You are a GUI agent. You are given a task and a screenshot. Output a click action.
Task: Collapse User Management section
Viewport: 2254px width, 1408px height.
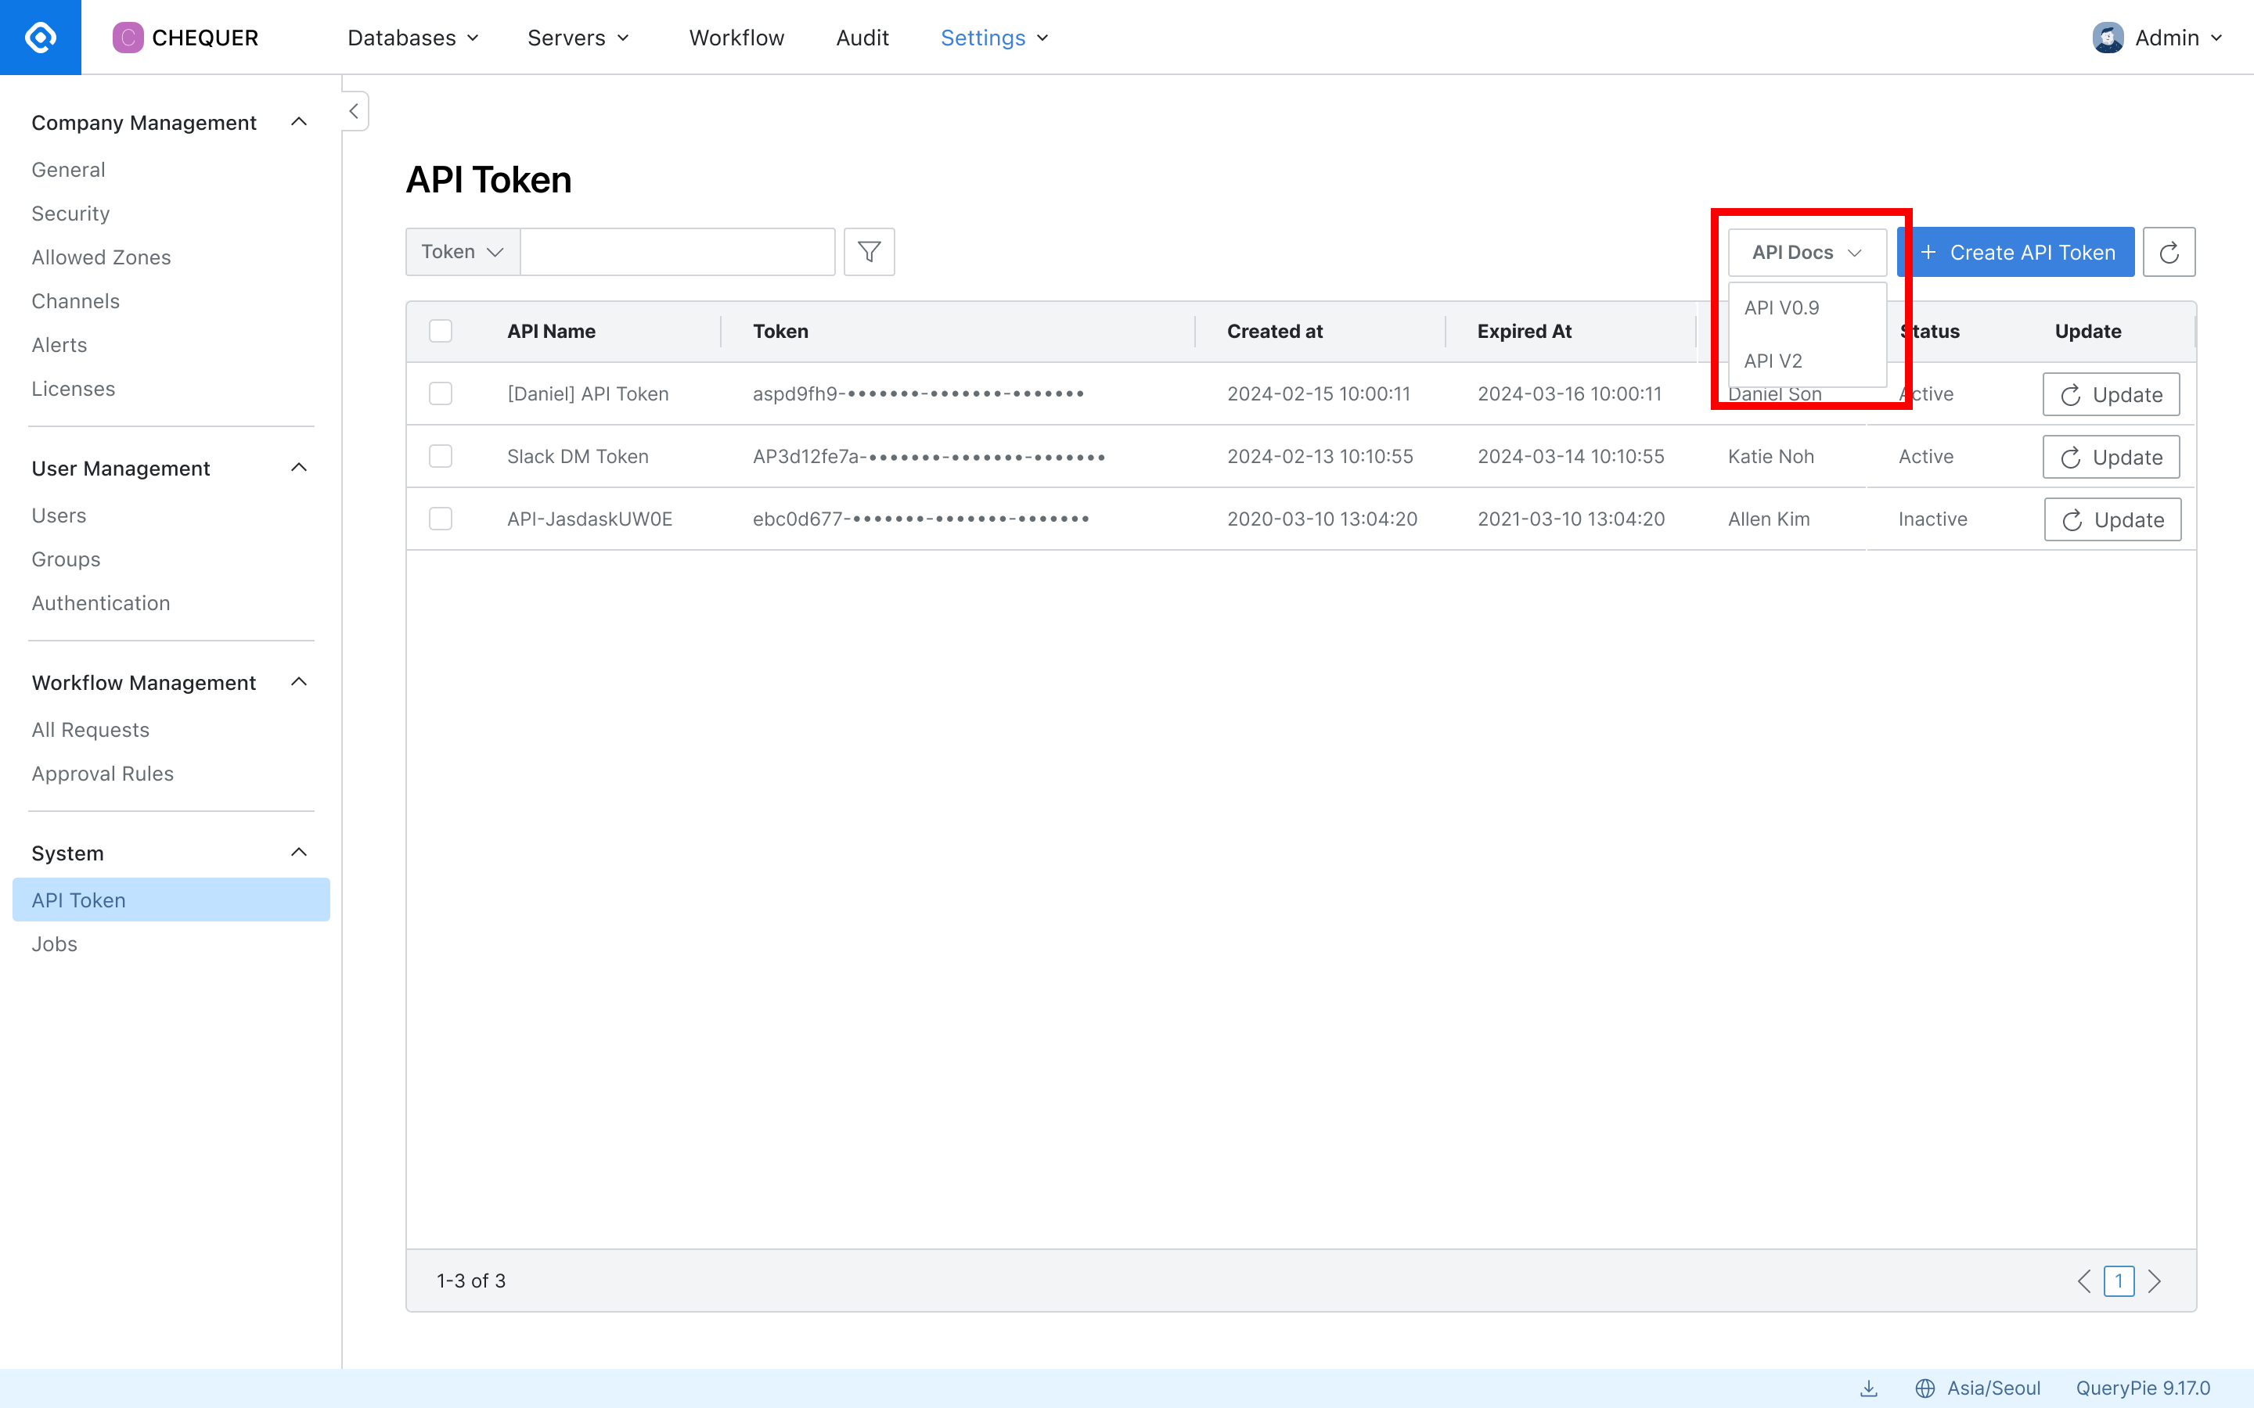[299, 468]
